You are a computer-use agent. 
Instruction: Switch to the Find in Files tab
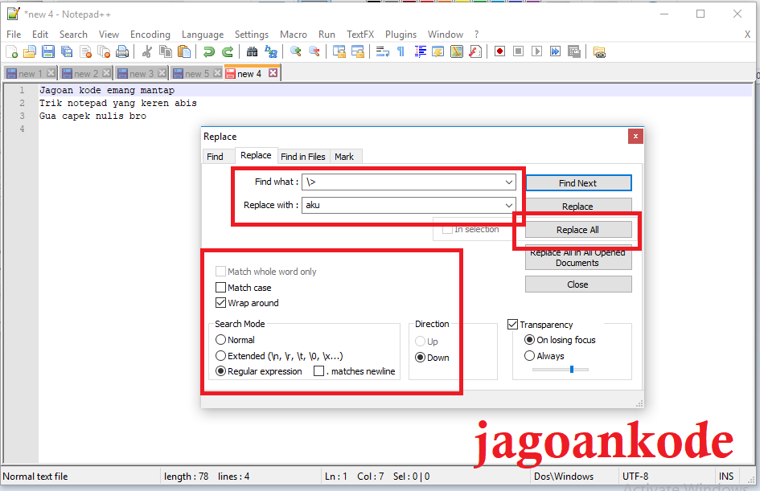tap(303, 157)
